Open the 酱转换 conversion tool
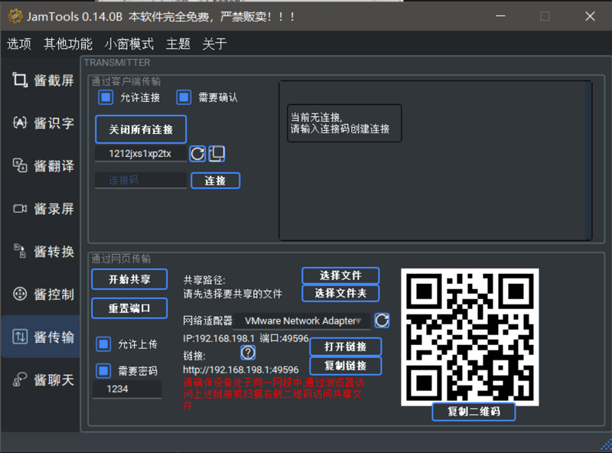This screenshot has height=453, width=612. [x=43, y=252]
